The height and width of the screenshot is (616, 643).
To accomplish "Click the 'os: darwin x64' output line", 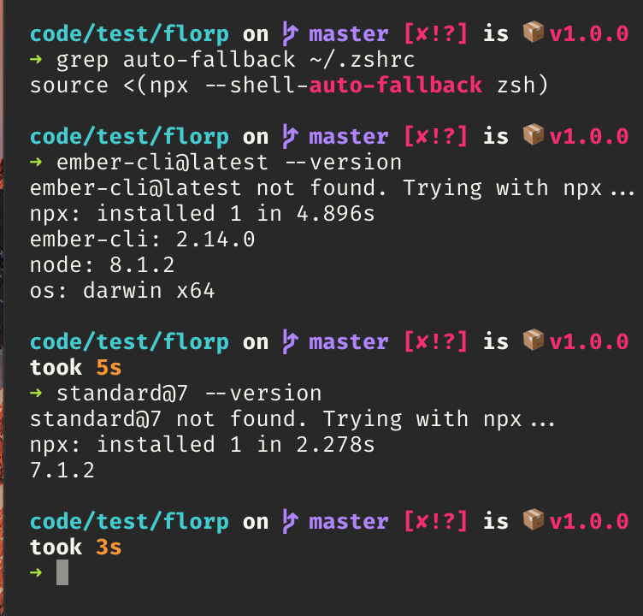I will click(x=122, y=291).
